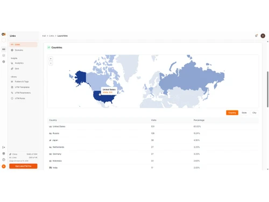Select the cube icon in the narrow rail

tap(4, 55)
